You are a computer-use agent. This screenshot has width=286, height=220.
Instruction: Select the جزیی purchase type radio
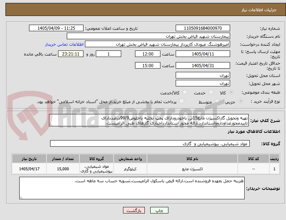pos(241,101)
